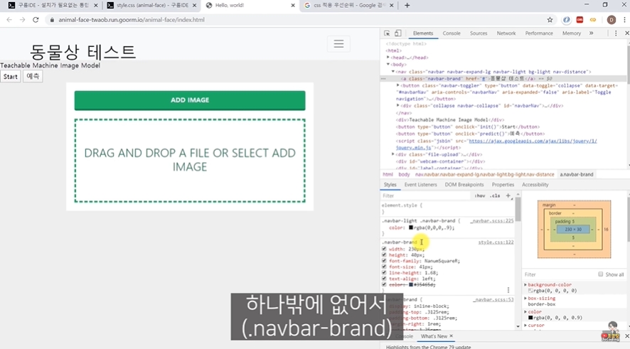Click the black rgba(0,0,0,.9) color swatch
Viewport: 630px width, 349px height.
pos(410,227)
